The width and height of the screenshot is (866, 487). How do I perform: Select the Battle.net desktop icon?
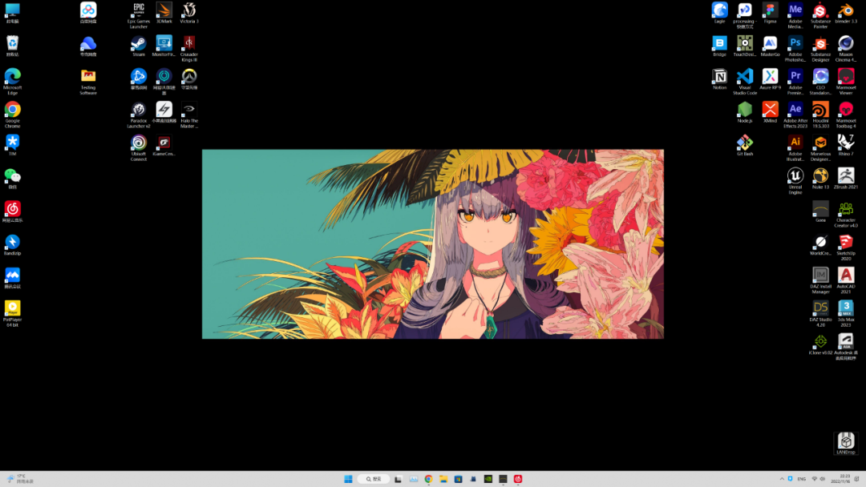[139, 79]
